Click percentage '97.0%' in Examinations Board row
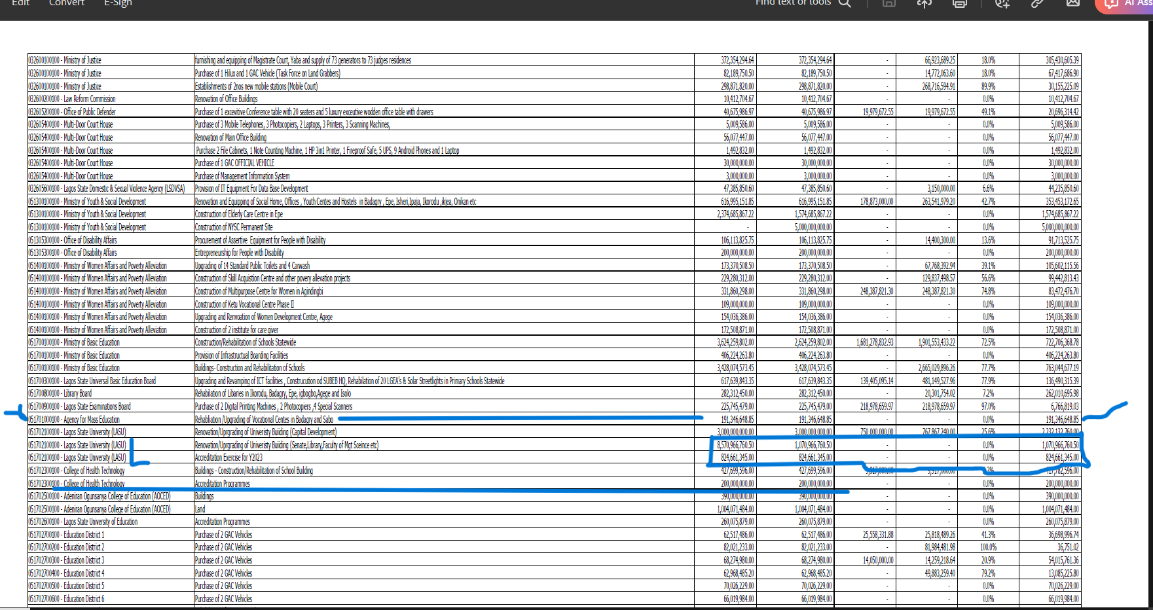The width and height of the screenshot is (1153, 610). [989, 406]
